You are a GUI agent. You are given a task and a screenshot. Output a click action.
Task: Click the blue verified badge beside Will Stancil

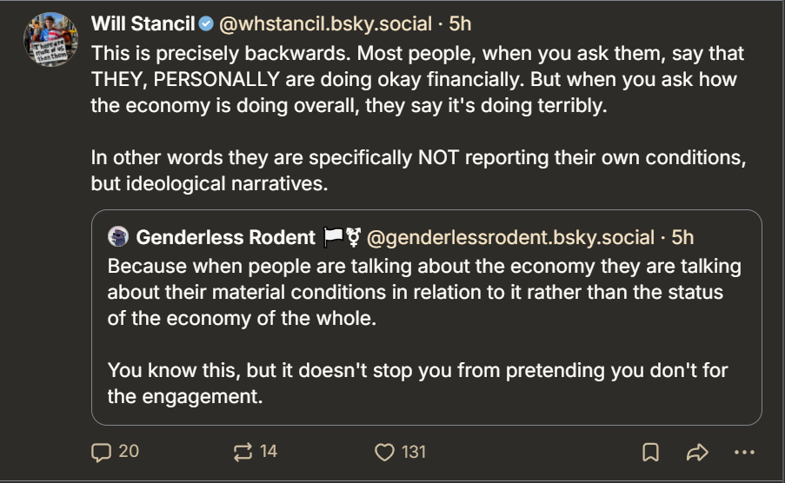(x=206, y=23)
